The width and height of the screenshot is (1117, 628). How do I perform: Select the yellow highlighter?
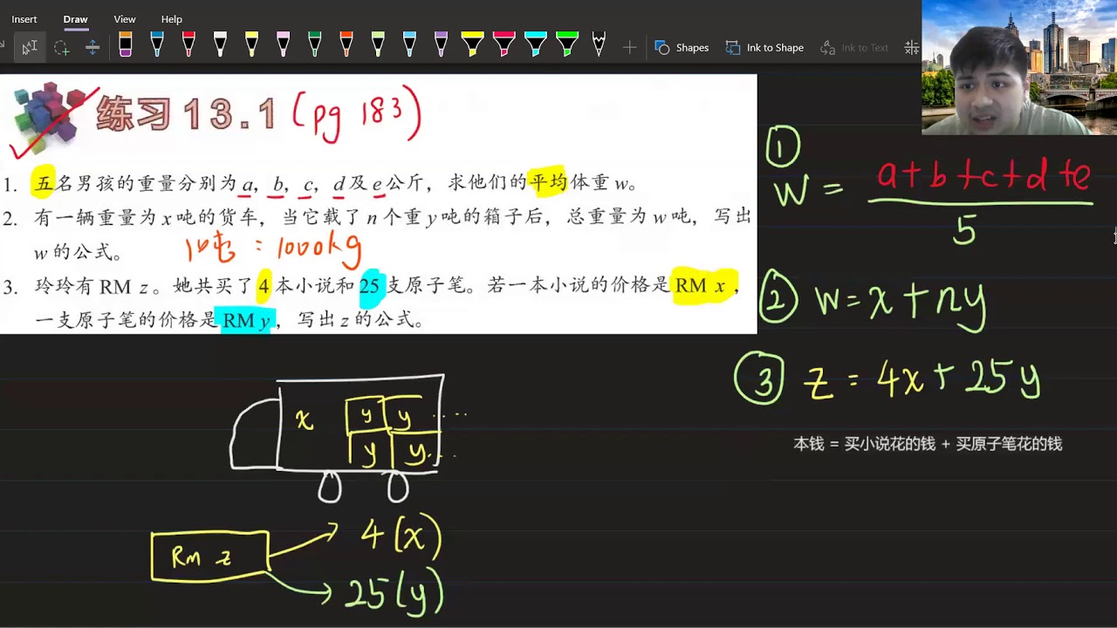[x=472, y=44]
